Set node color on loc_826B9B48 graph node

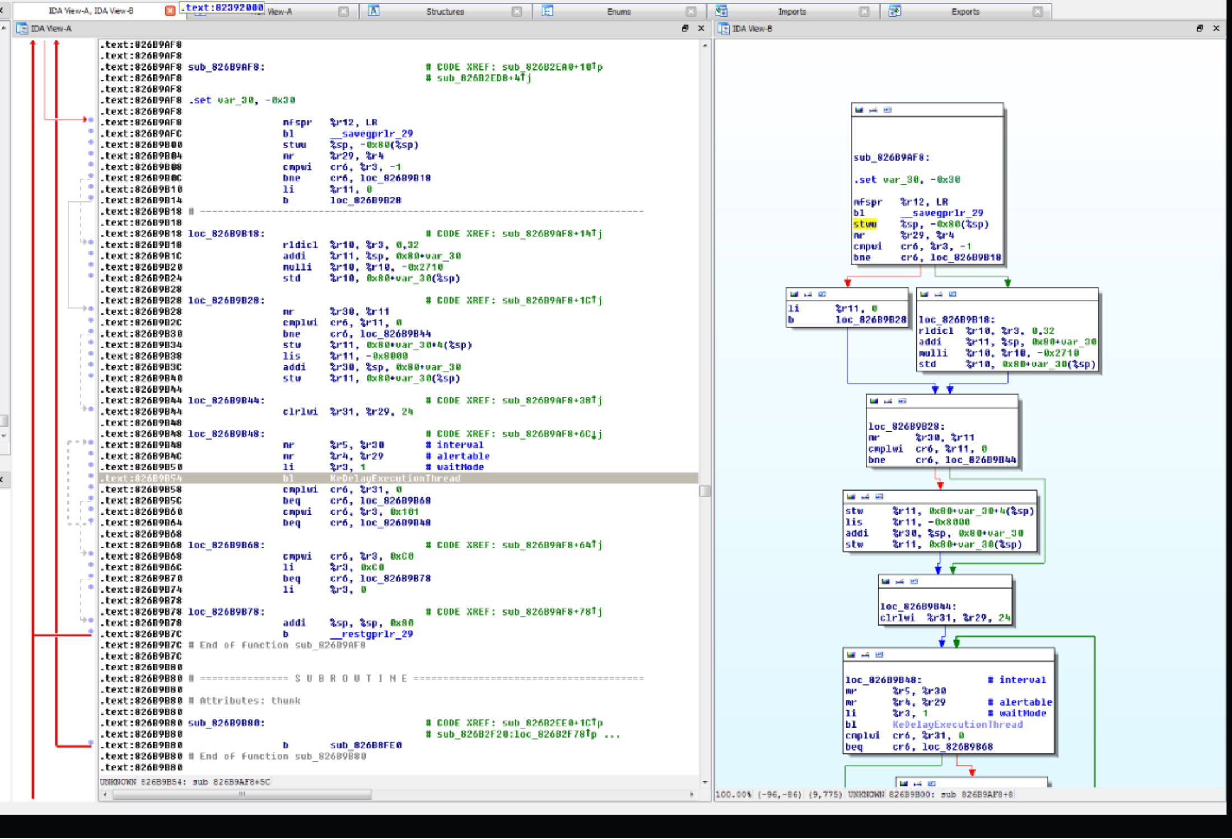point(851,654)
